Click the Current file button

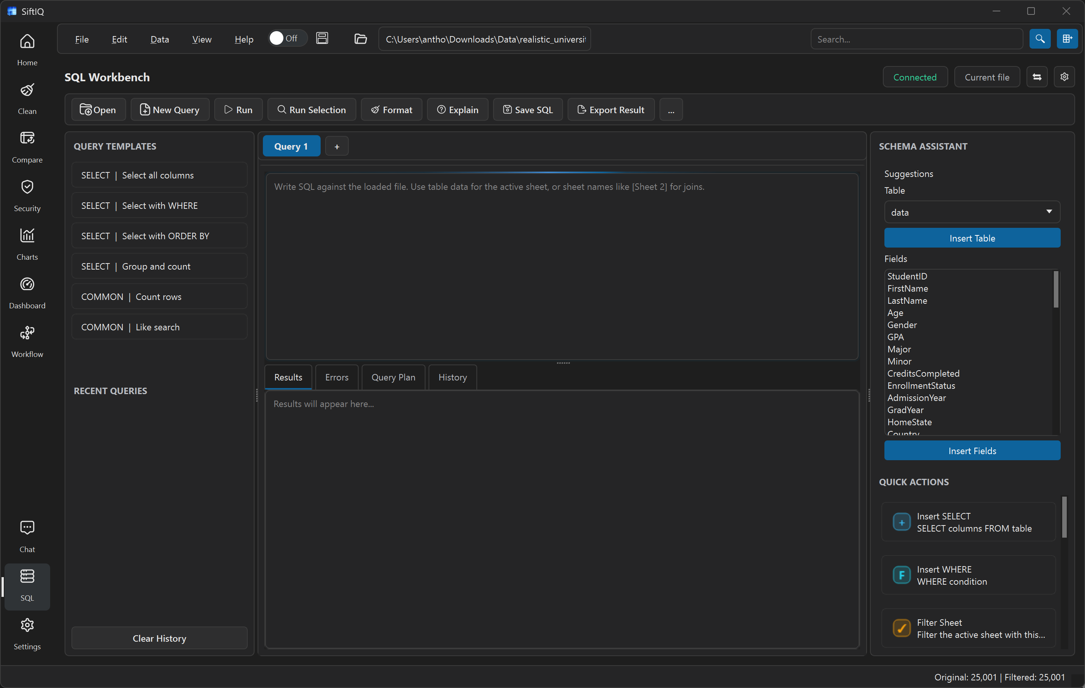987,77
